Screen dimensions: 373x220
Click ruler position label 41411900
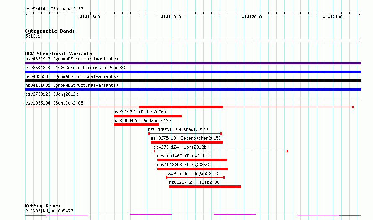point(171,17)
